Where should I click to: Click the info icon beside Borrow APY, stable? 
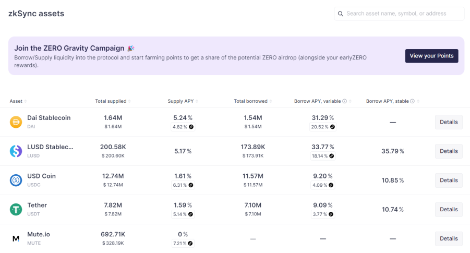tap(413, 101)
